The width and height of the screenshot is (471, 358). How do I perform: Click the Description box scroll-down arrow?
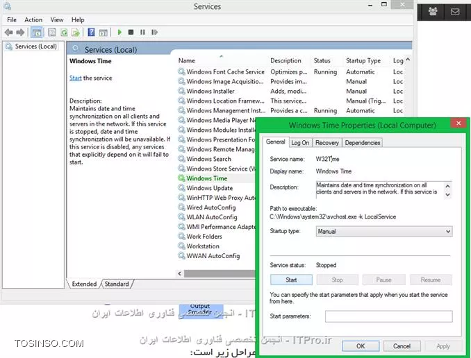tap(447, 195)
